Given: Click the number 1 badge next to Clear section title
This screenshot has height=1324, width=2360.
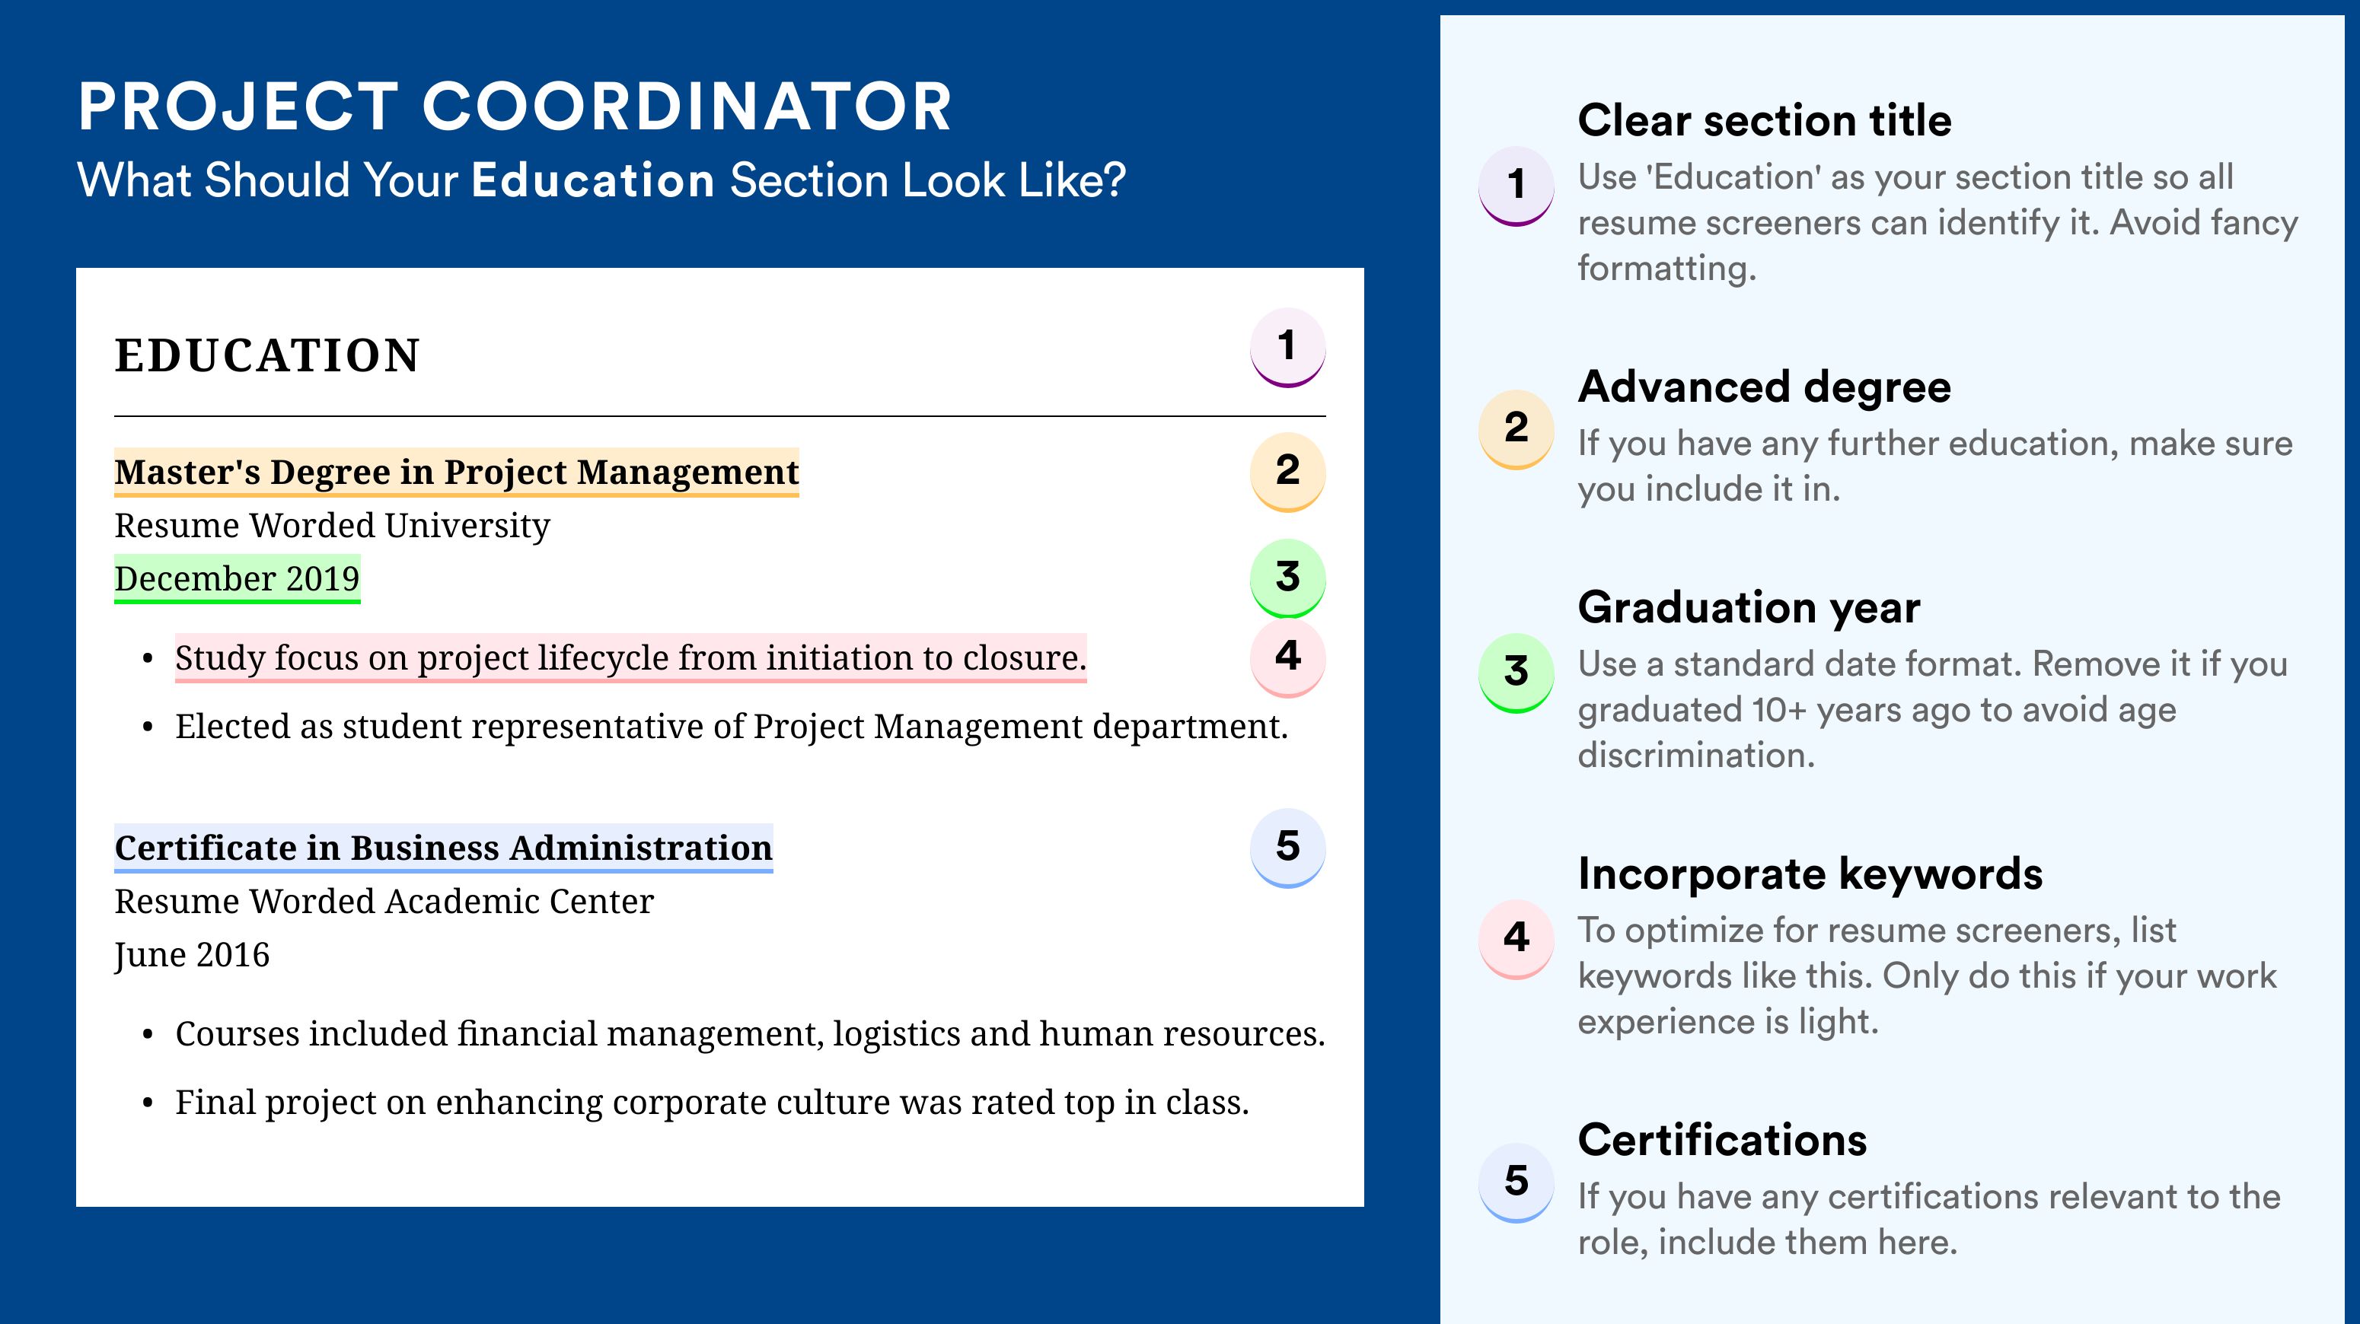Looking at the screenshot, I should (x=1516, y=186).
